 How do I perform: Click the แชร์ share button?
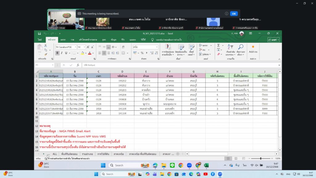tap(273, 40)
